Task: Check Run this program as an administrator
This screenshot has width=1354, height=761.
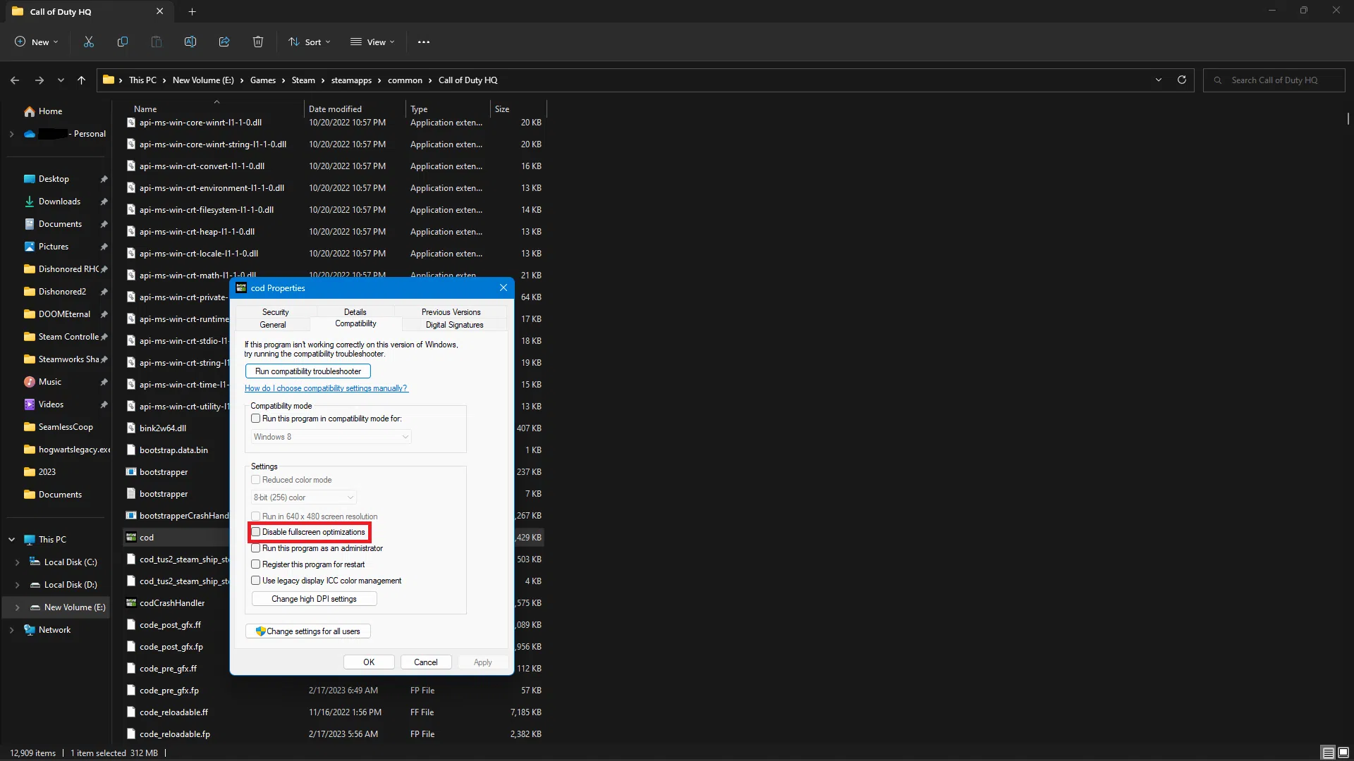Action: (256, 548)
